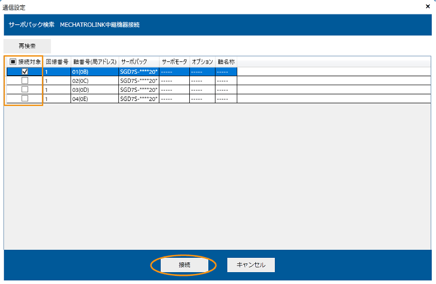Close the 通信設定 dialog
Image resolution: width=436 pixels, height=284 pixels.
click(x=427, y=6)
